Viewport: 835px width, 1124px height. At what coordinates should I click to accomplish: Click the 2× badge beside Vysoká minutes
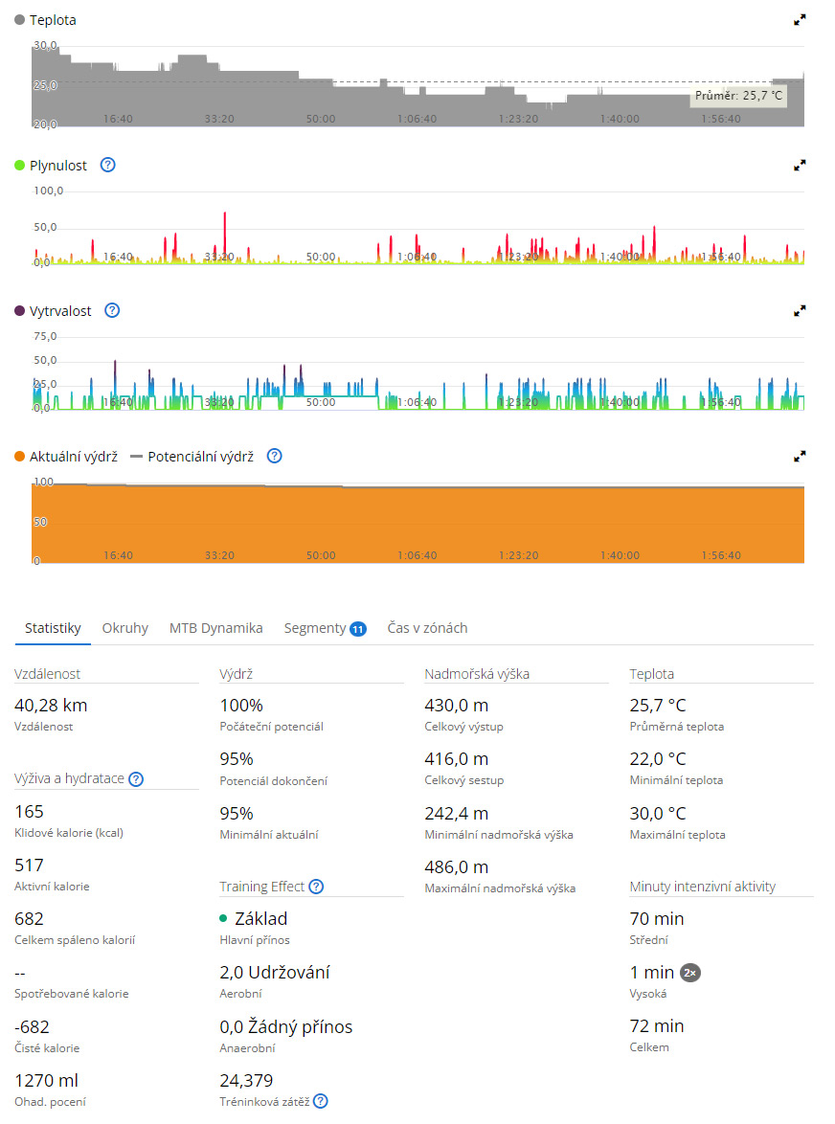(690, 973)
